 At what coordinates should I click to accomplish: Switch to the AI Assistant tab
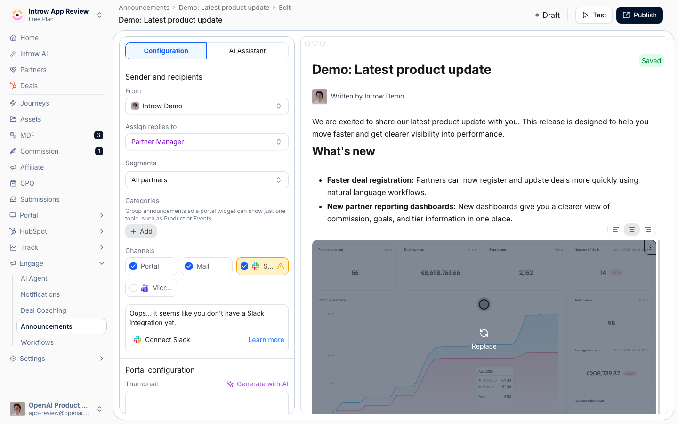pyautogui.click(x=247, y=51)
